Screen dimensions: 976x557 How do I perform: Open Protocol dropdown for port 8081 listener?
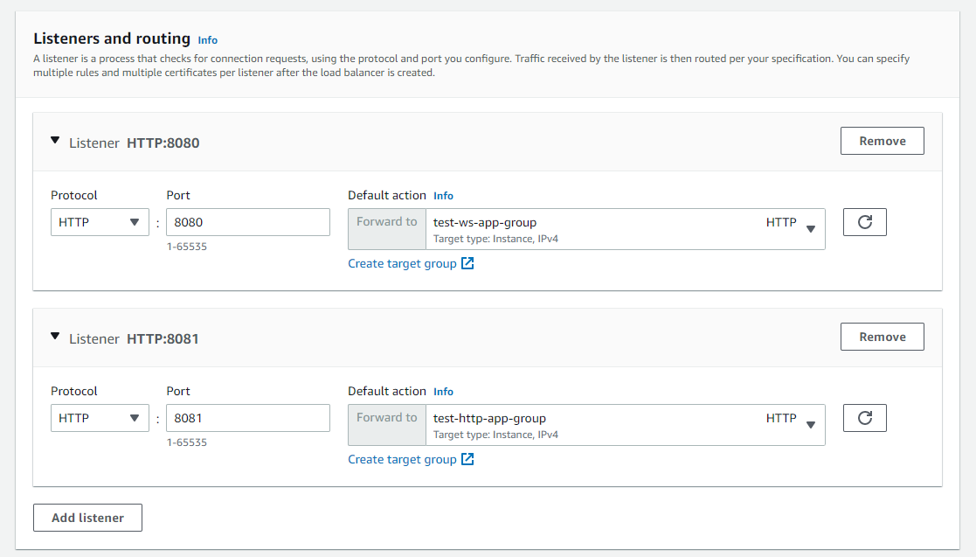tap(98, 418)
